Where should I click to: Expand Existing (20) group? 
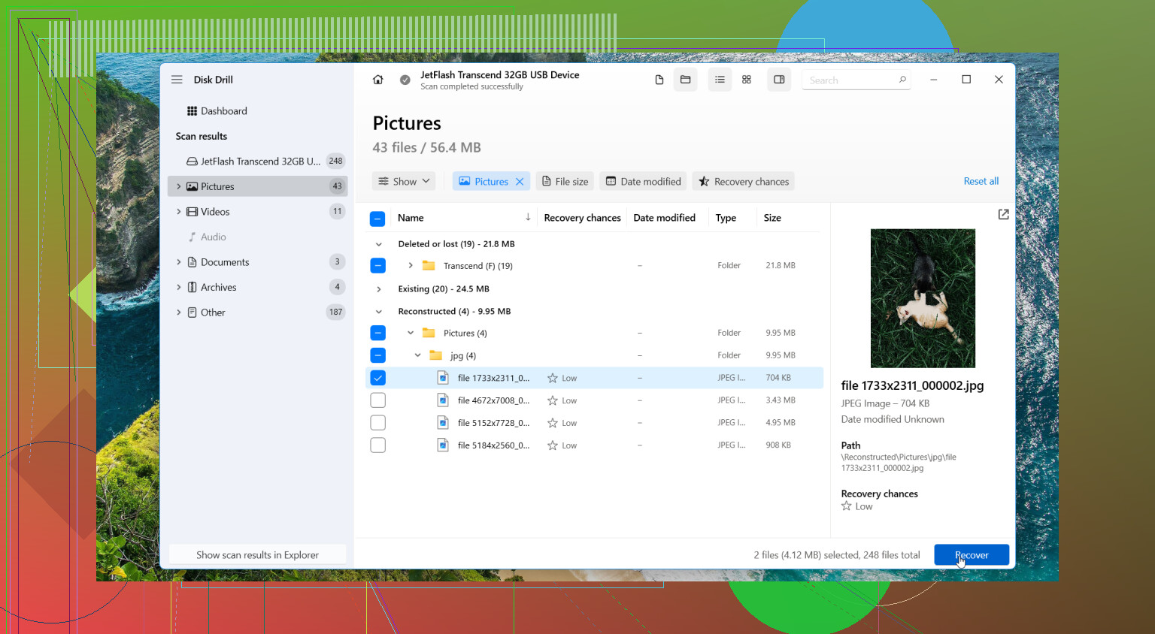[x=379, y=289]
